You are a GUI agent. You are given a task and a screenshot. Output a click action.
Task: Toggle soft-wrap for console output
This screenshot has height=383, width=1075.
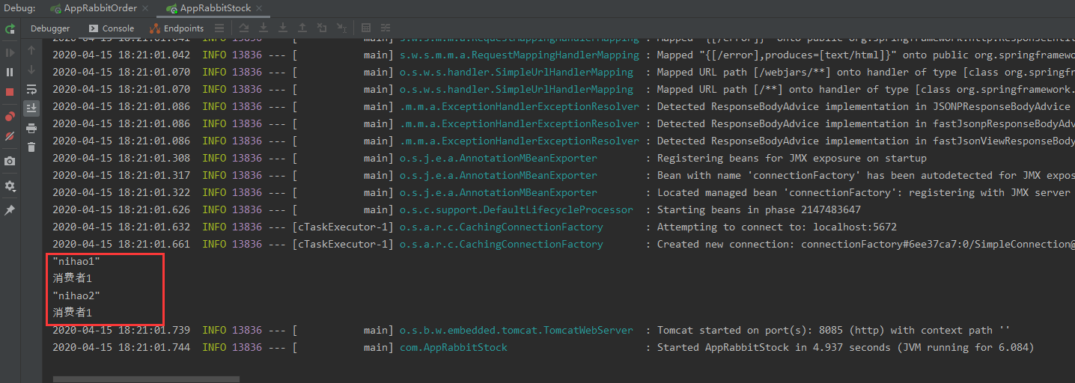[31, 89]
